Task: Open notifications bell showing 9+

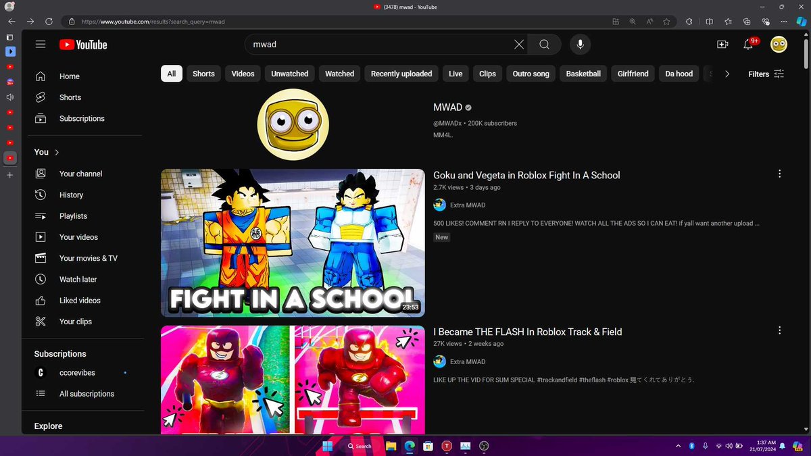Action: [749, 44]
